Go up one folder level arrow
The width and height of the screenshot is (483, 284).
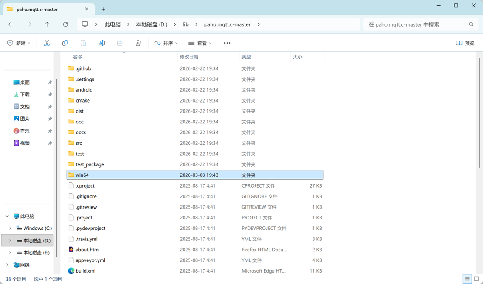tap(47, 24)
